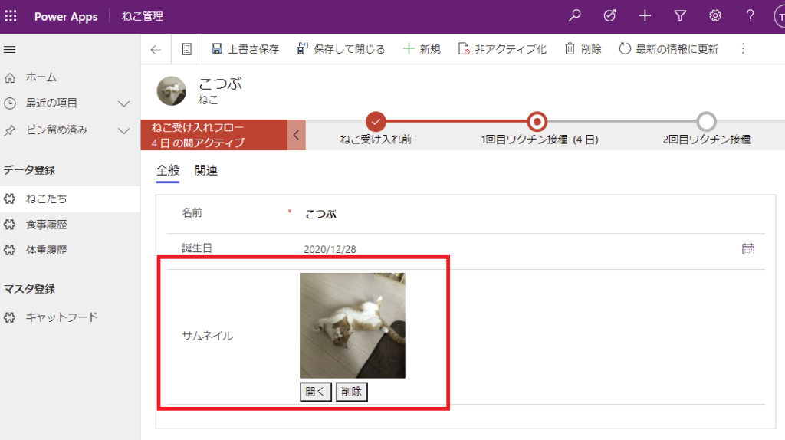
Task: Open the birthday calendar picker icon
Action: (x=748, y=249)
